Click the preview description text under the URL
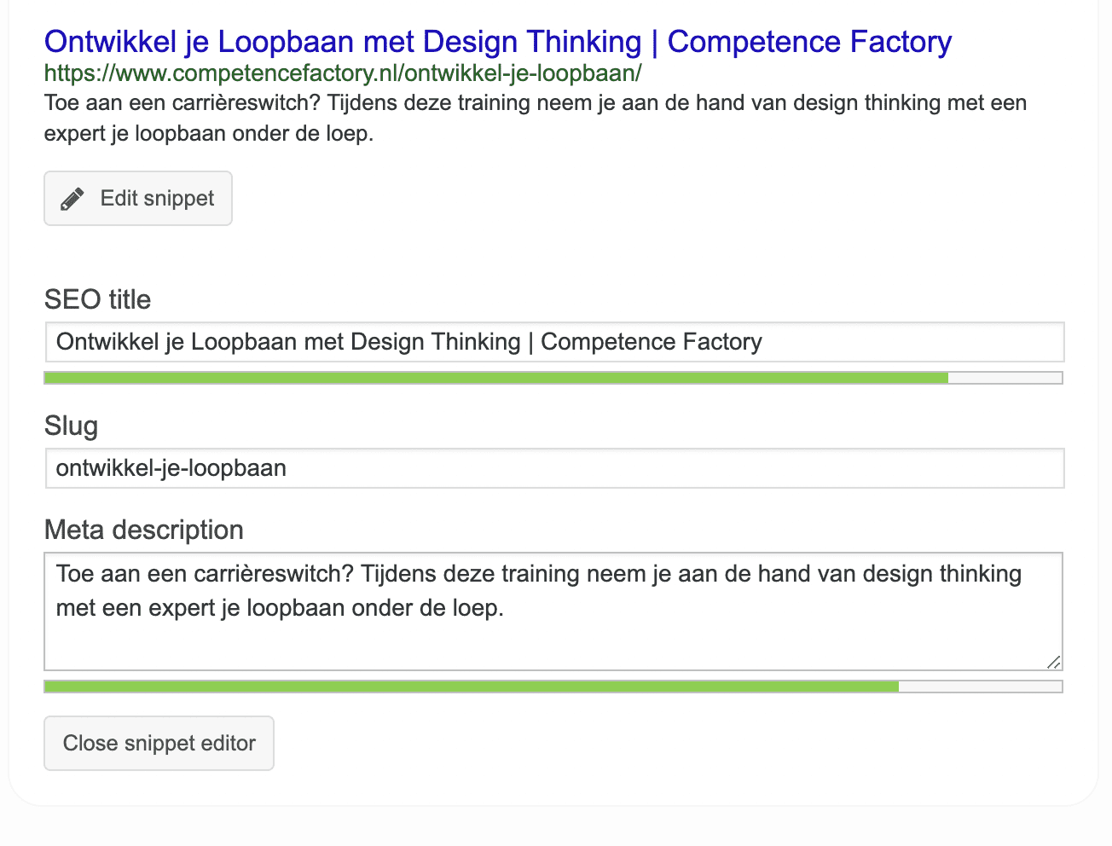This screenshot has width=1112, height=846. (536, 118)
